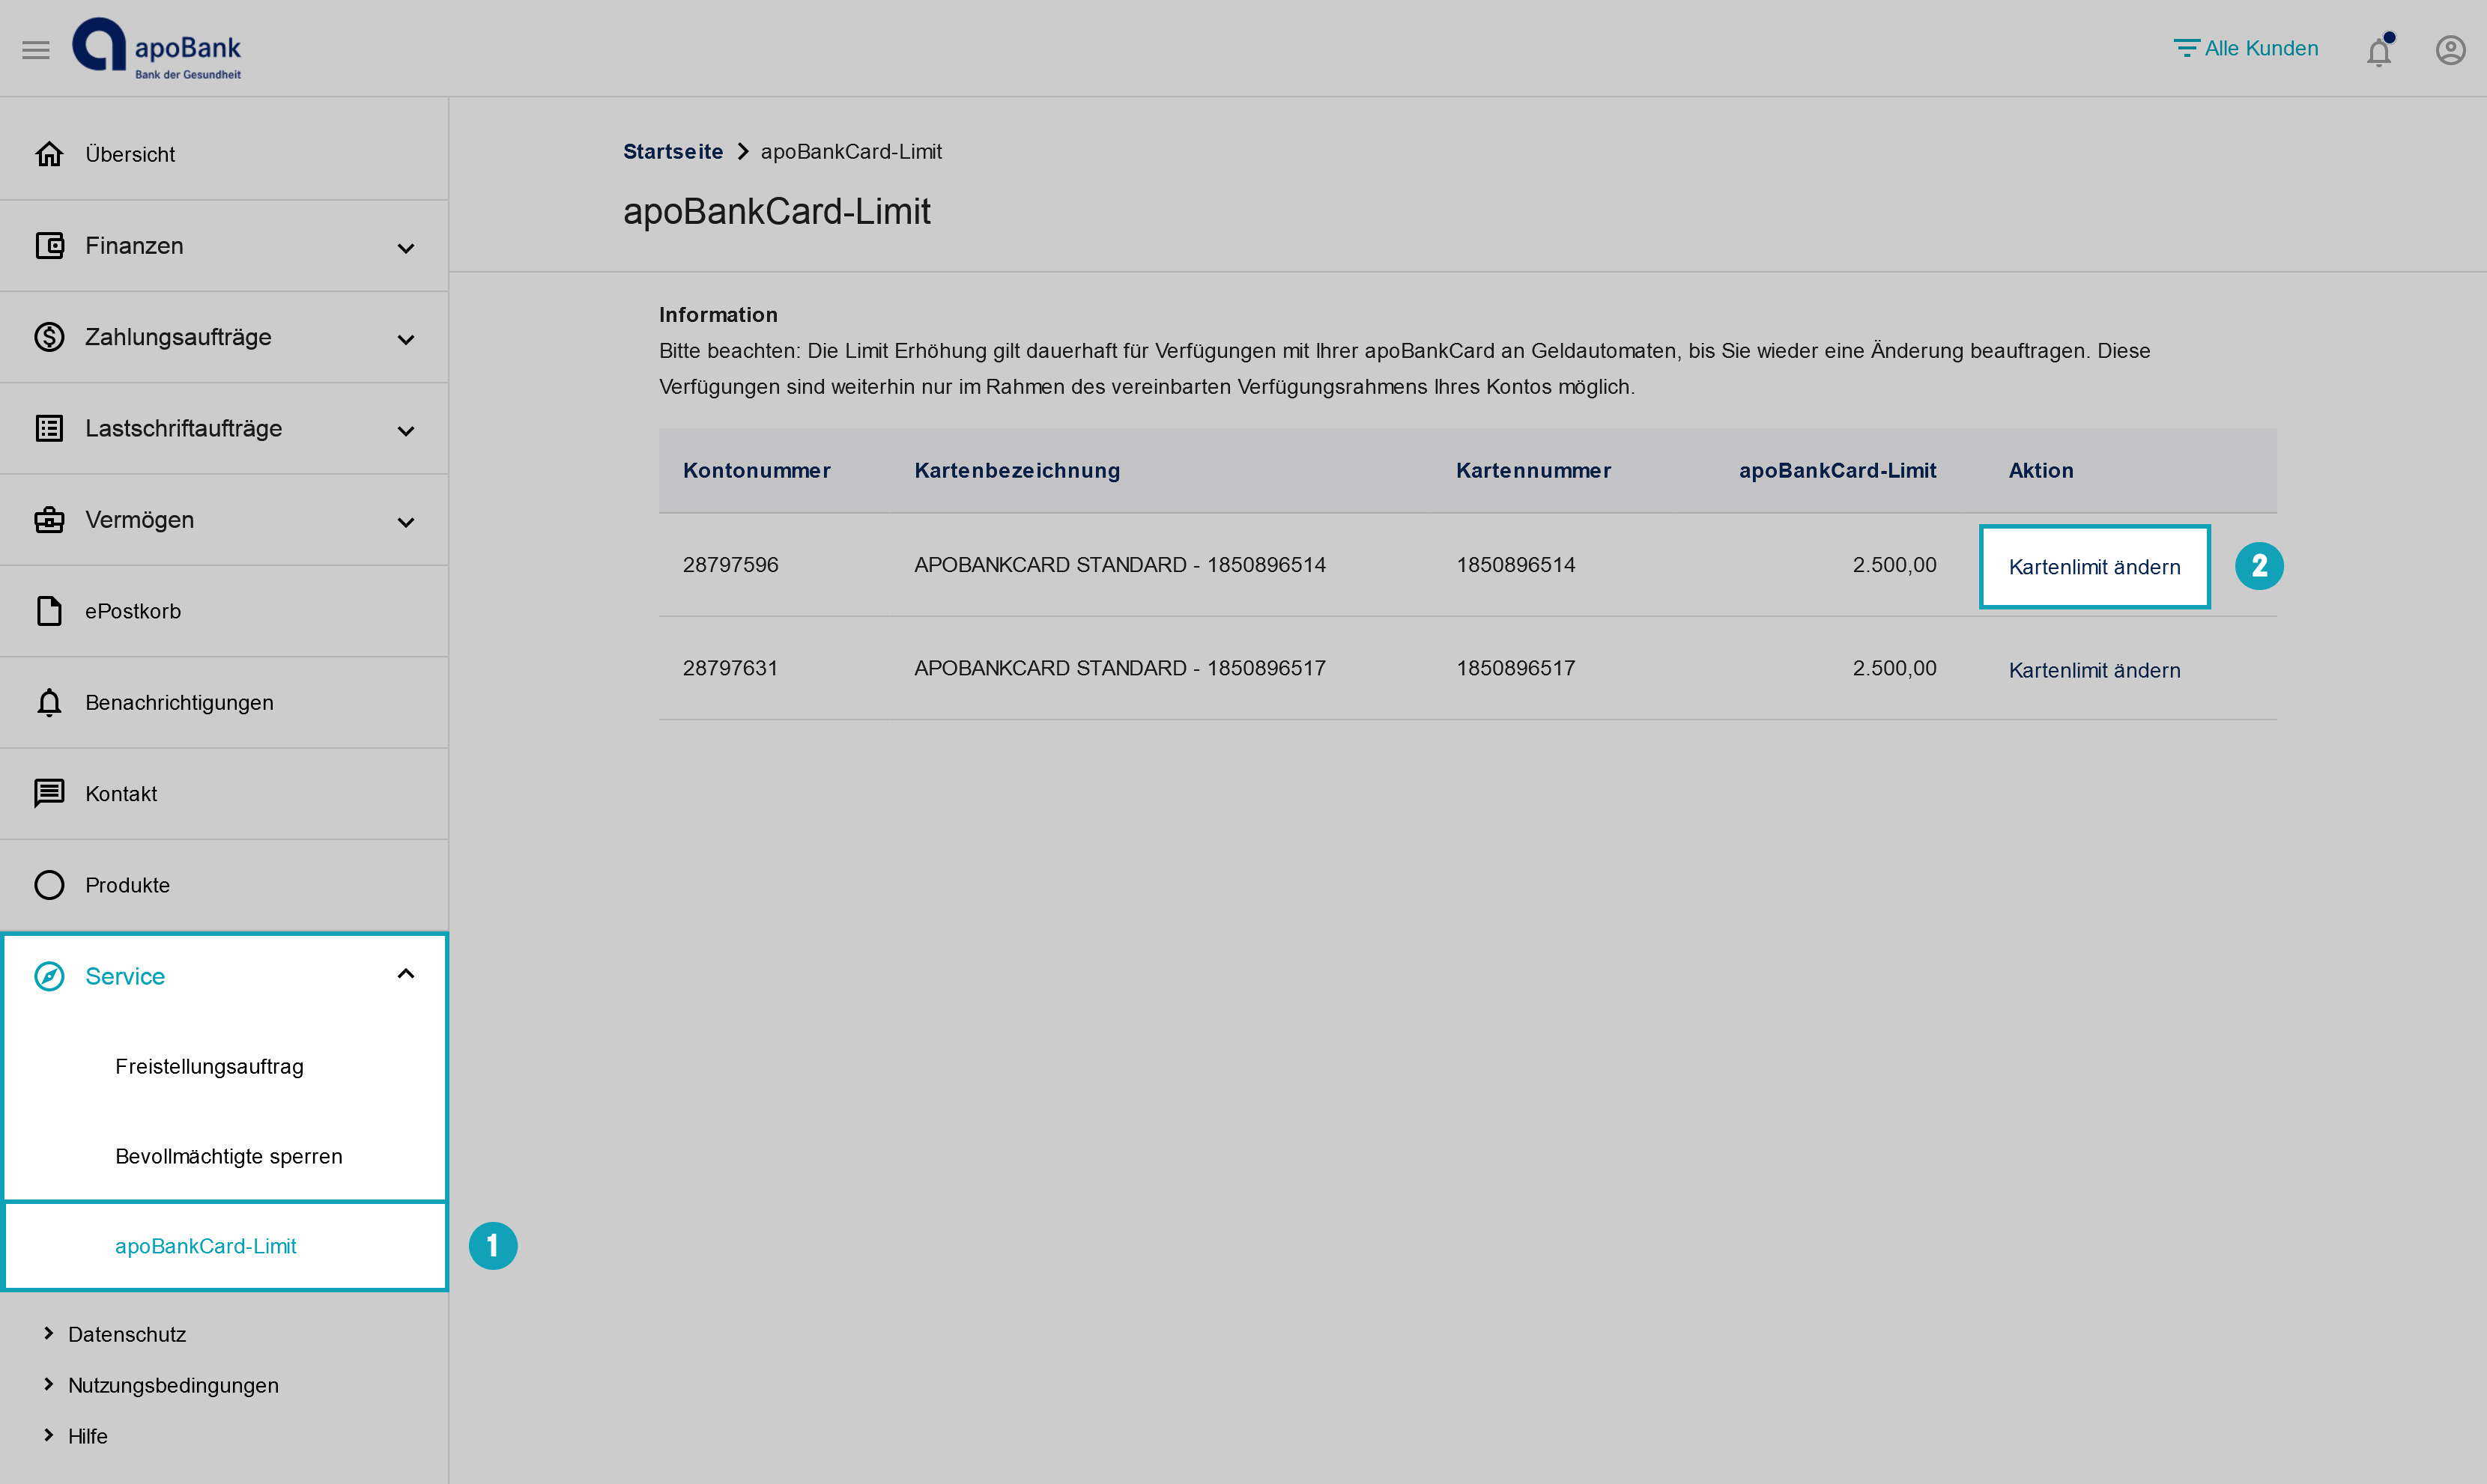The height and width of the screenshot is (1484, 2487).
Task: Open the Hilfe link
Action: [88, 1436]
